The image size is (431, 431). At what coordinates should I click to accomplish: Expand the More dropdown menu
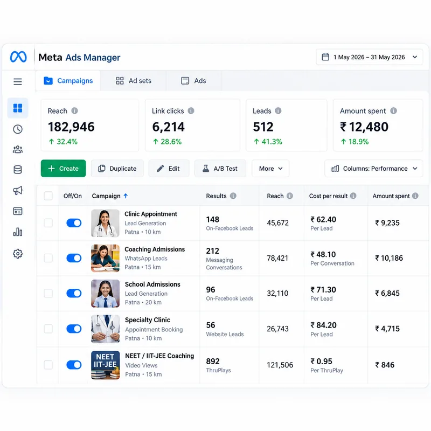coord(270,169)
